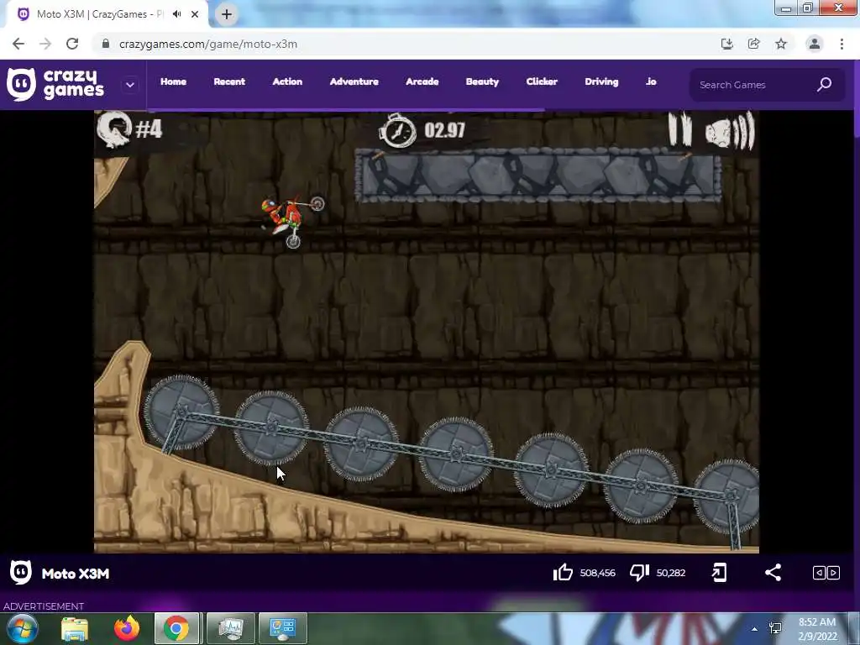This screenshot has height=645, width=860.
Task: Click the 50,282 dislikes count
Action: point(671,573)
